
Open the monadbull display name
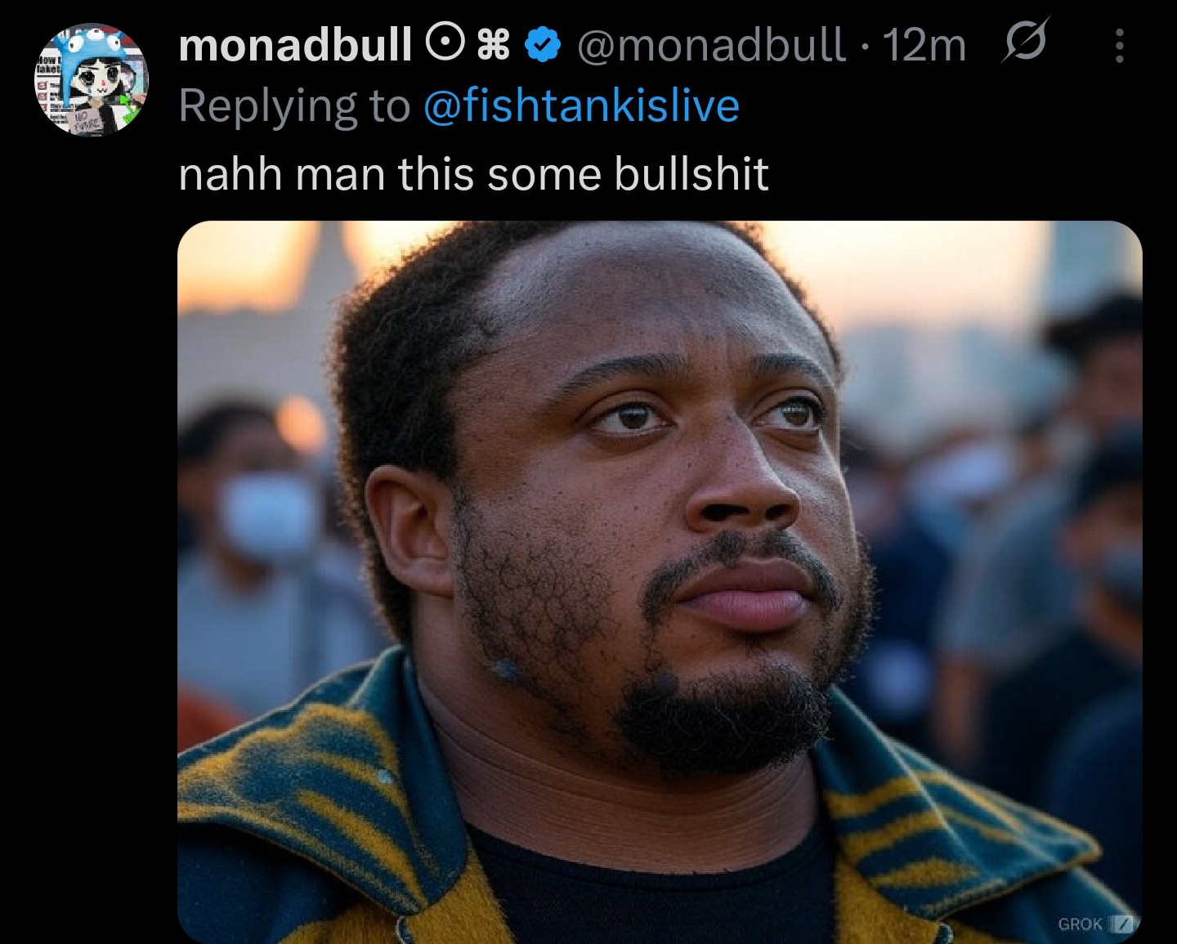tap(295, 45)
